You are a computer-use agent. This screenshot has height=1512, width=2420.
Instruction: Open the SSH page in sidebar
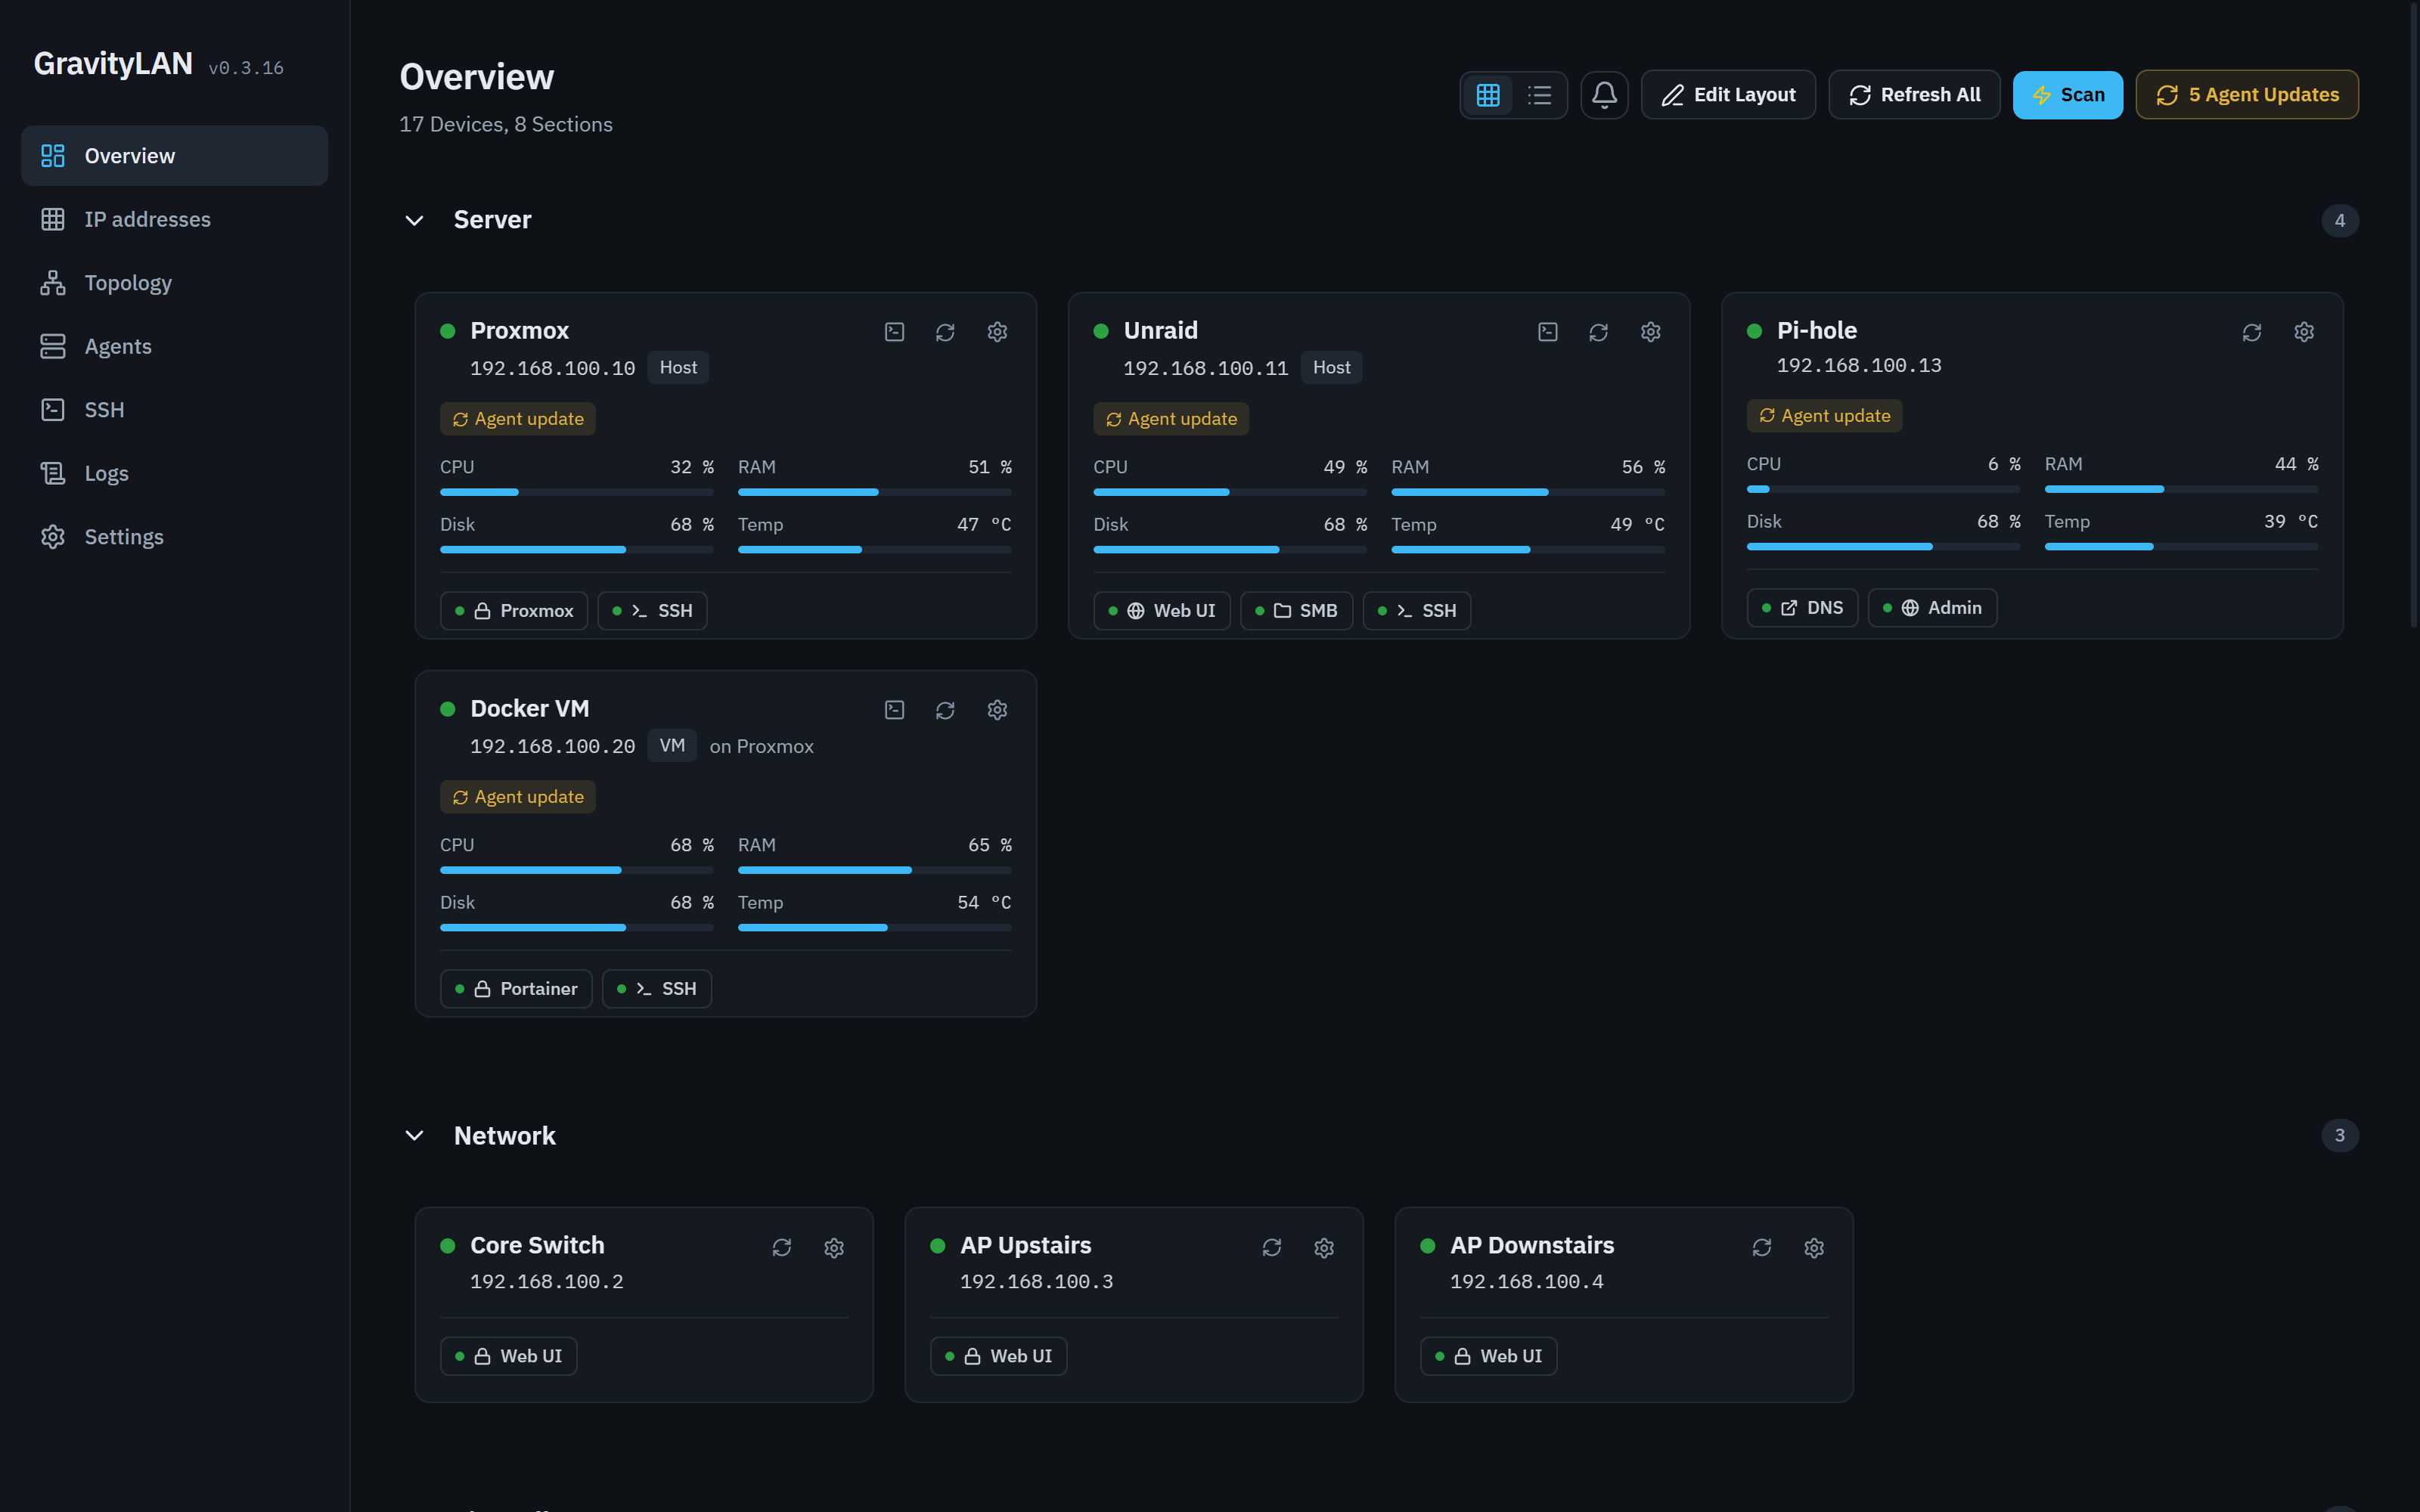(174, 410)
